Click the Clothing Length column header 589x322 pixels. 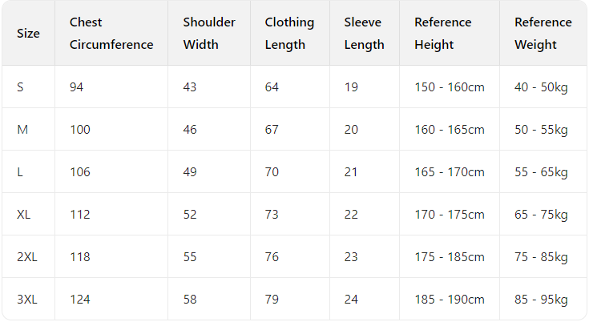tap(289, 34)
